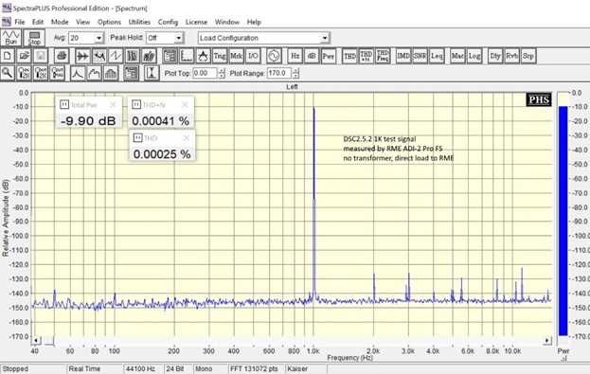Open the Leq utility button
This screenshot has width=590, height=374.
coord(437,56)
